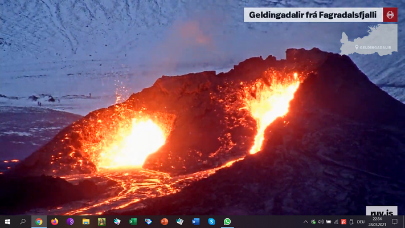Screen dimensions: 405x228
Task: Open the Mona Lisa icon app
Action: pos(101,222)
